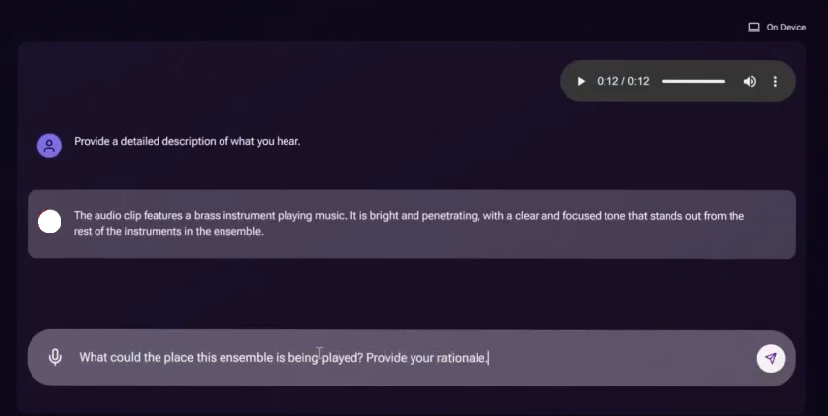Click the white assistant avatar circle
828x416 pixels.
49,222
